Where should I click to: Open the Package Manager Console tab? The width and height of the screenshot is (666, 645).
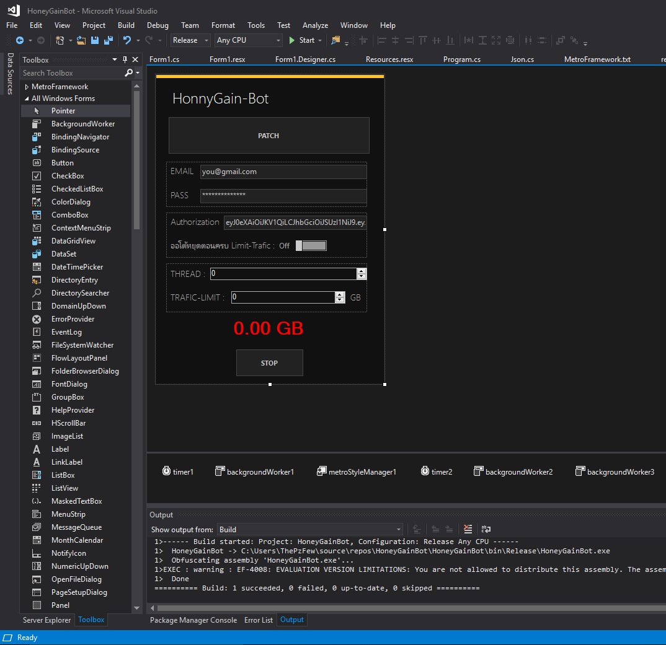tap(193, 620)
